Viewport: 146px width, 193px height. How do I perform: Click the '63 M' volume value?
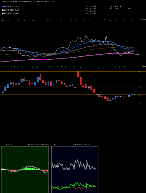(130, 9)
